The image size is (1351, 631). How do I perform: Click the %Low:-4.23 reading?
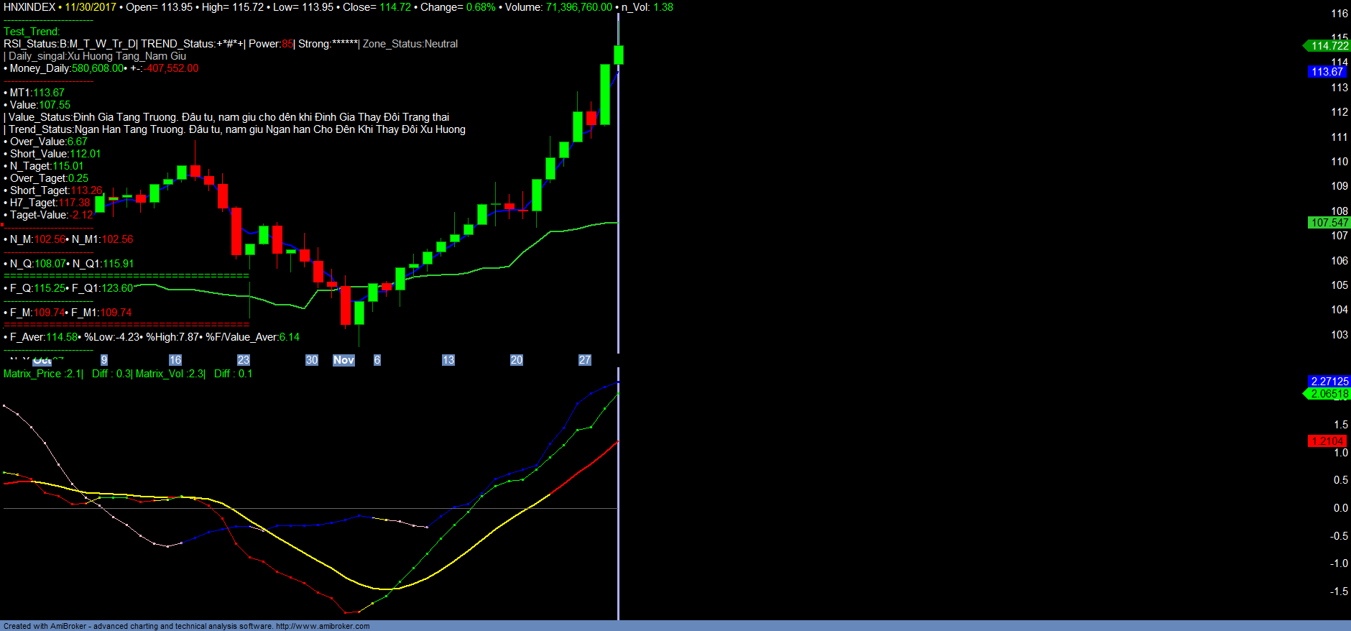point(112,337)
